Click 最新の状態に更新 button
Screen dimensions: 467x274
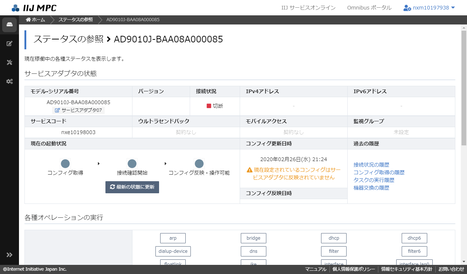(132, 187)
